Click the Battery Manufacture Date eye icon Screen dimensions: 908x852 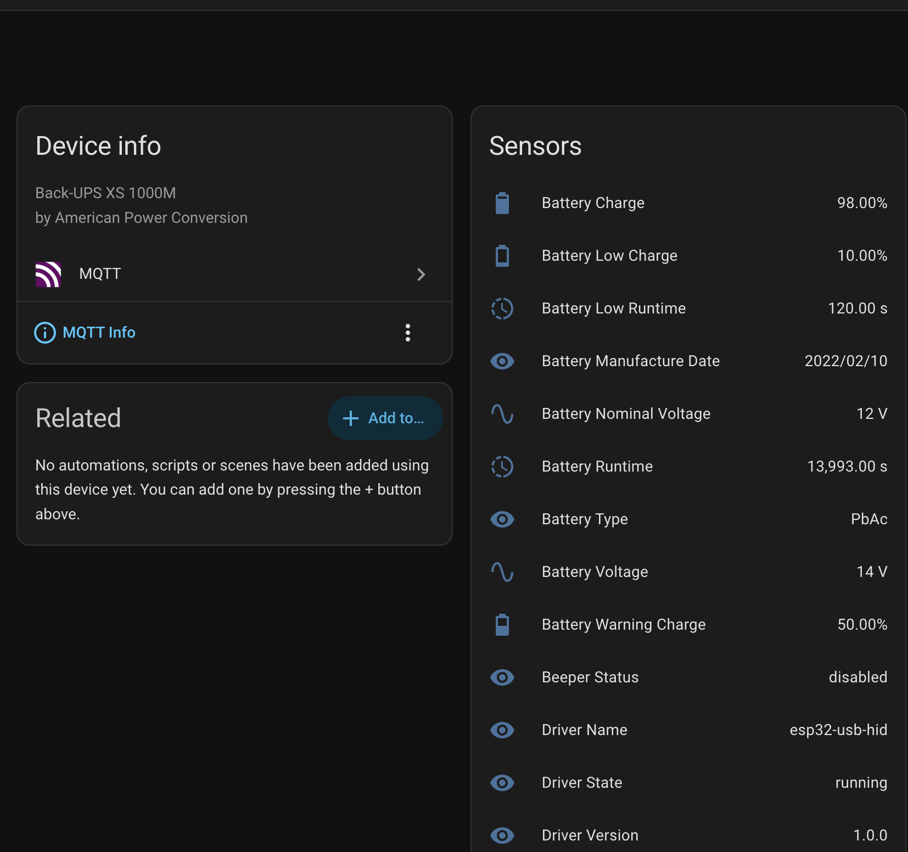tap(502, 361)
